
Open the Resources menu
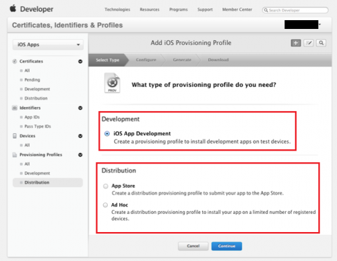click(150, 9)
